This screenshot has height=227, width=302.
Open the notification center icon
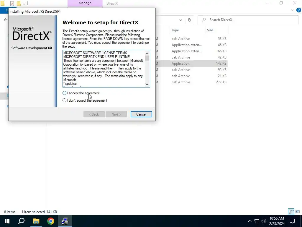[292, 221]
